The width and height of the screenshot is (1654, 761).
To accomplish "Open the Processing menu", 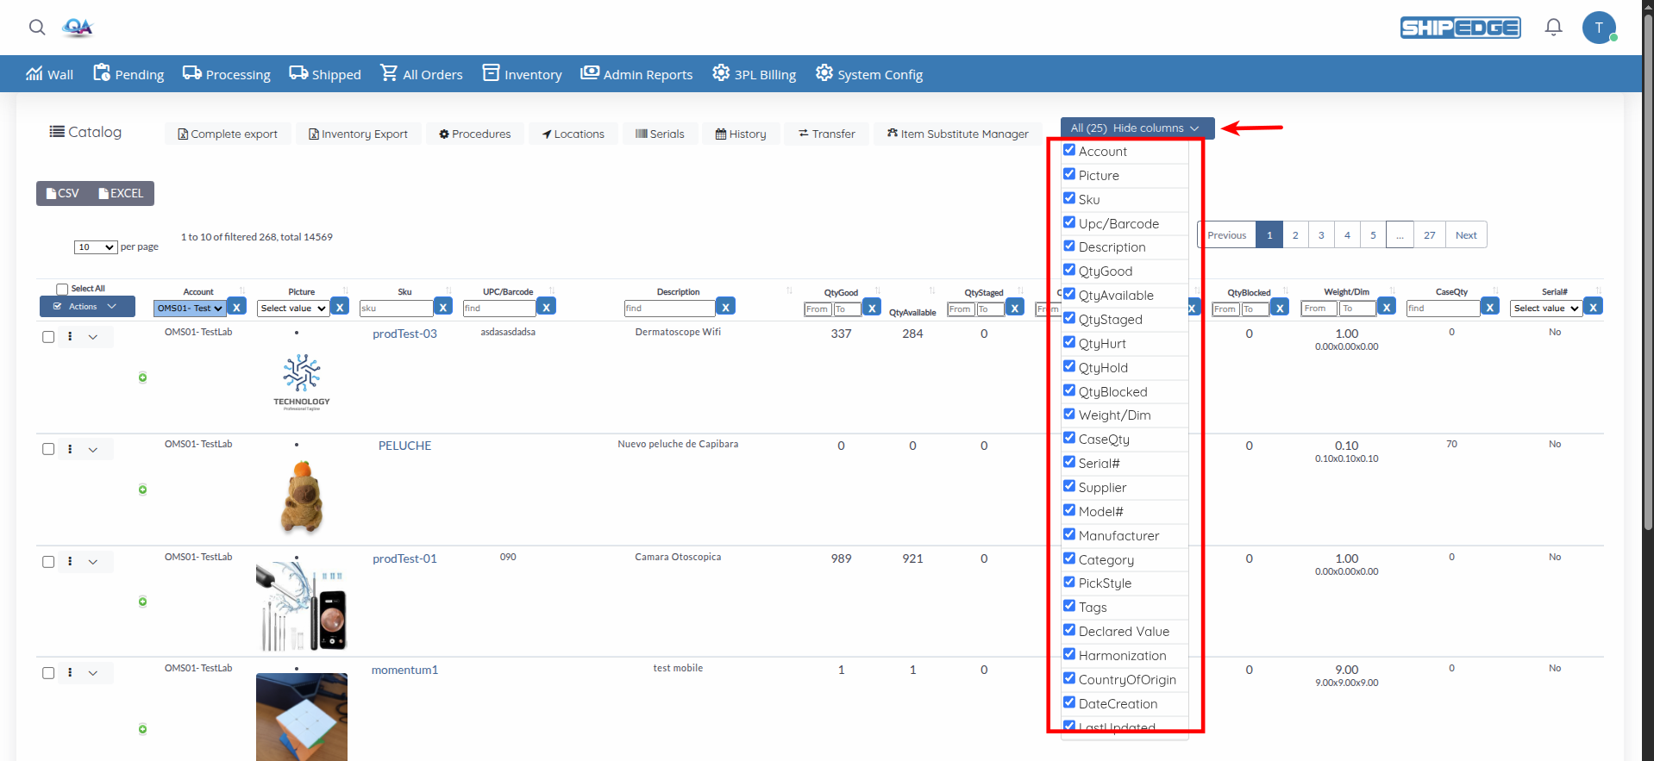I will tap(226, 74).
